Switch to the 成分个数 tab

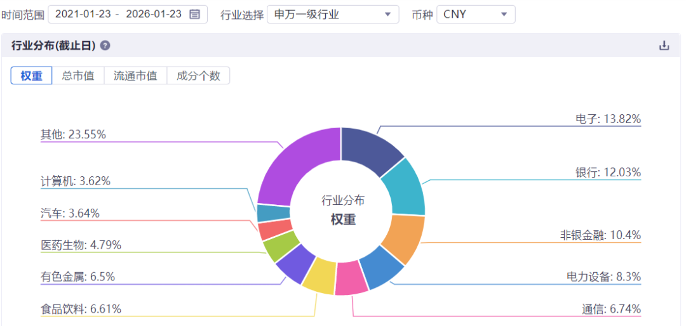click(x=198, y=75)
